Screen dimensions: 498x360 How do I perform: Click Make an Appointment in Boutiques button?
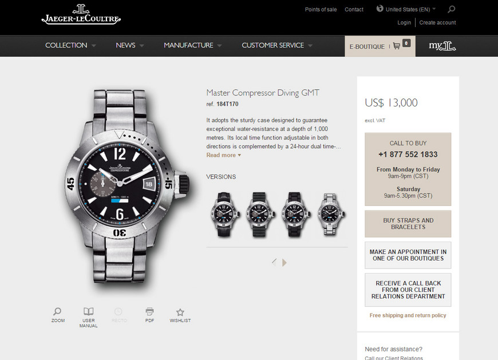(x=408, y=255)
